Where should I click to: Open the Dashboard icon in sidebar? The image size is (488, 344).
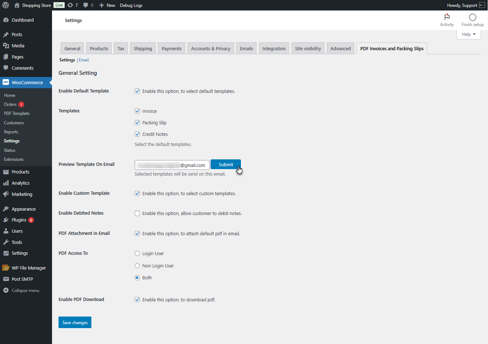pos(6,20)
